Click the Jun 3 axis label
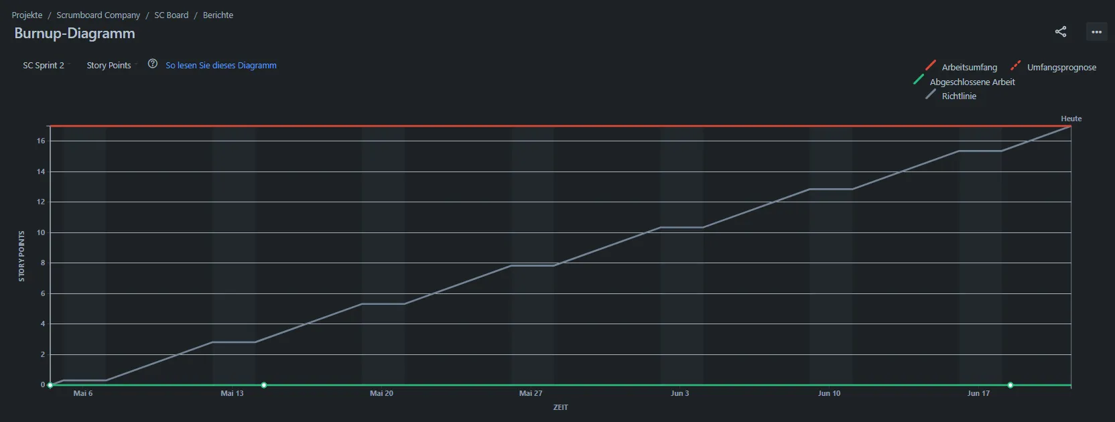The height and width of the screenshot is (422, 1115). [x=679, y=393]
